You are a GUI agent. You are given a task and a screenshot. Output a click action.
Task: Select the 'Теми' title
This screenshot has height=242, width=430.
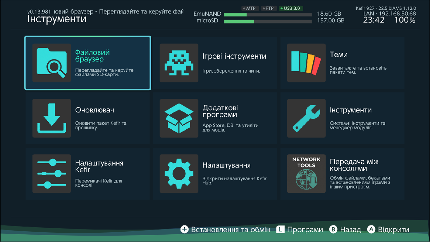(339, 54)
